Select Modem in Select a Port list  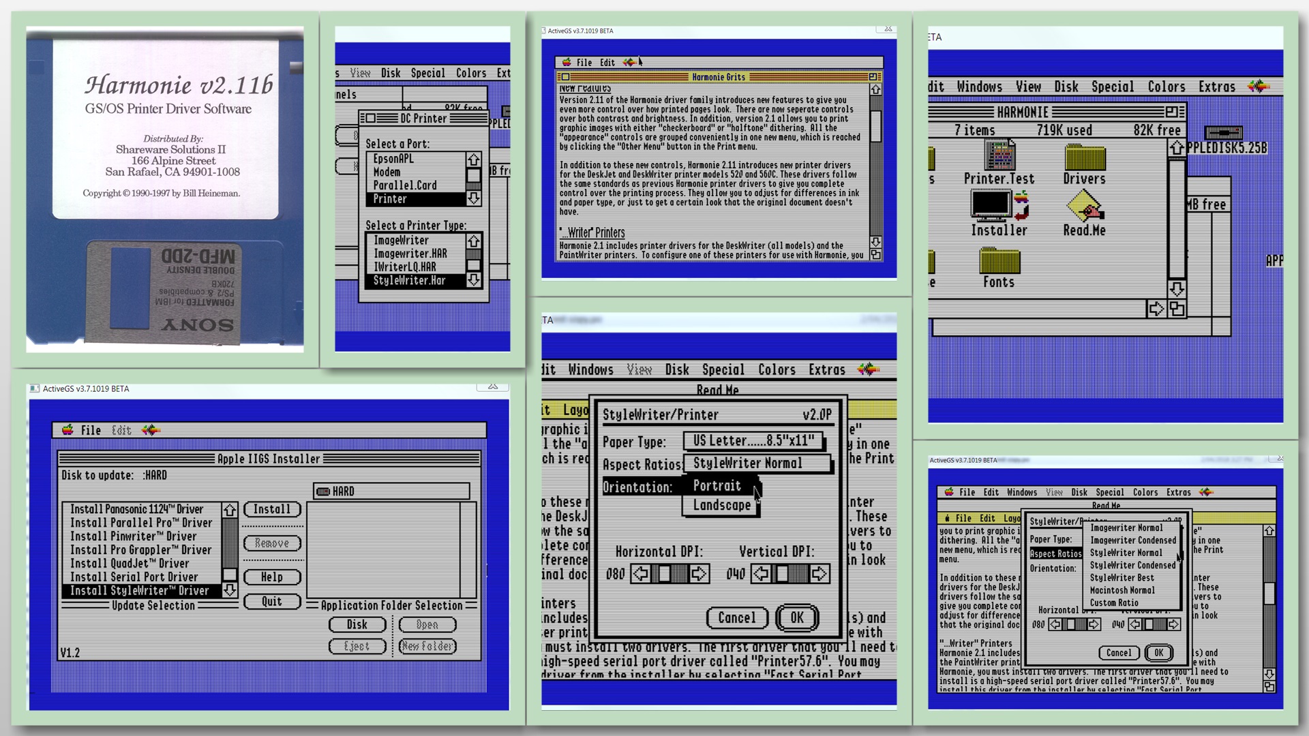pyautogui.click(x=416, y=172)
